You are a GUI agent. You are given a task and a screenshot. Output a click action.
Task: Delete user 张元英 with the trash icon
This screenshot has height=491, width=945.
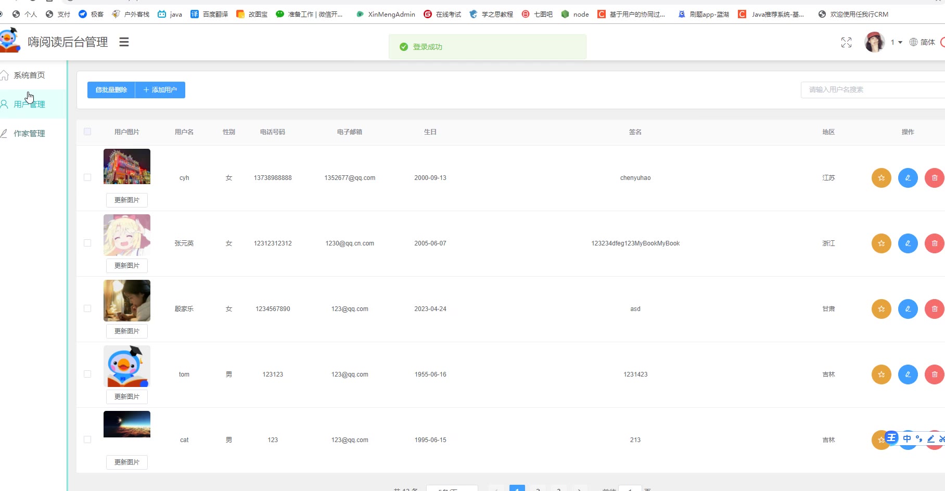[x=934, y=243]
